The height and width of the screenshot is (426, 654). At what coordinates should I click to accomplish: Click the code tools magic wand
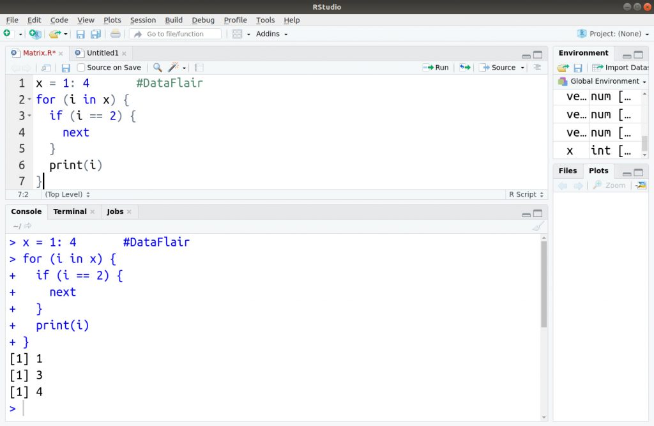[x=173, y=67]
